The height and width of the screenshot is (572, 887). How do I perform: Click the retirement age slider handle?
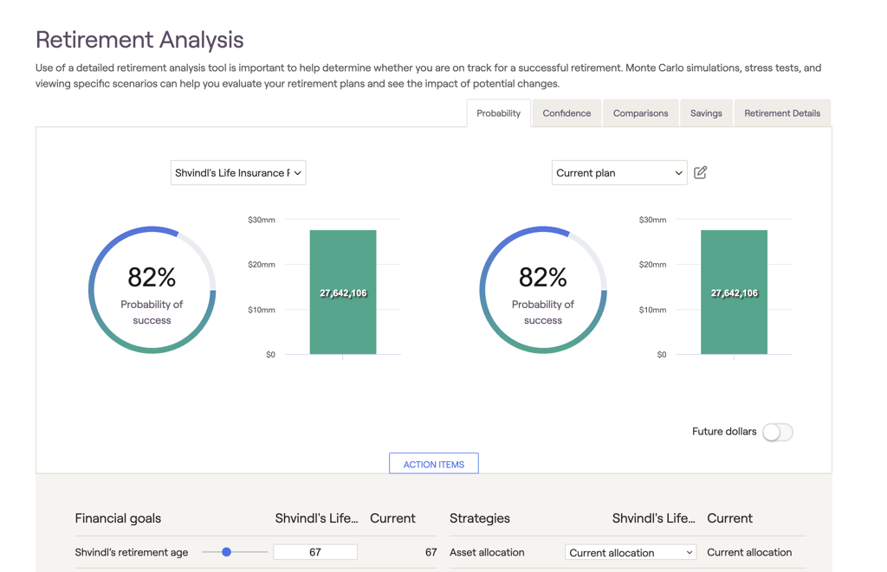pyautogui.click(x=226, y=552)
